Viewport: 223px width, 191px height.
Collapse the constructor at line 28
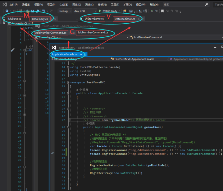coord(68,127)
